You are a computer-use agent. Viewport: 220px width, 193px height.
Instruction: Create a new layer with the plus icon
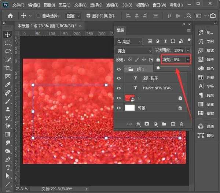pos(173,124)
